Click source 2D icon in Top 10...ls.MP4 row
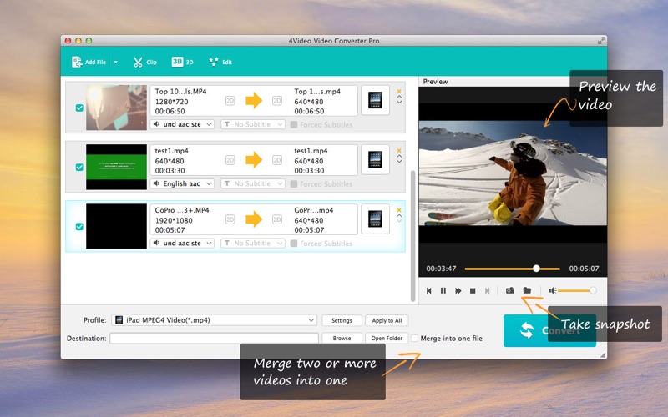This screenshot has height=417, width=668. [230, 101]
